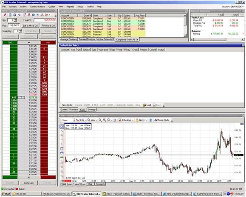
Task: Open the chart View dropdown
Action: pyautogui.click(x=92, y=120)
